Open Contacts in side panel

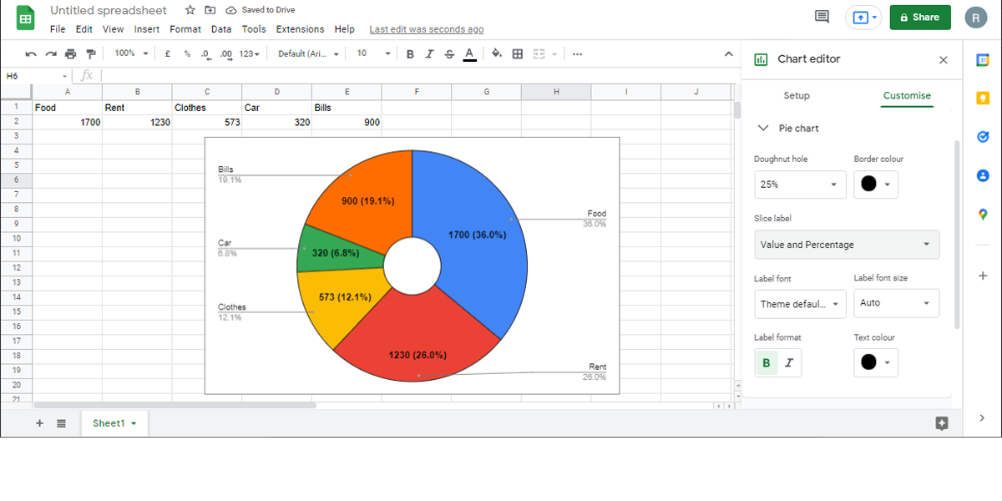[982, 175]
